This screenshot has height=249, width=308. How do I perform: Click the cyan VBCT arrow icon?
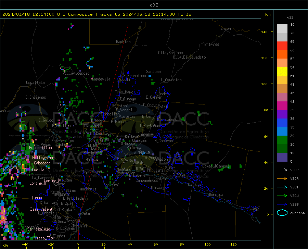click(x=282, y=187)
